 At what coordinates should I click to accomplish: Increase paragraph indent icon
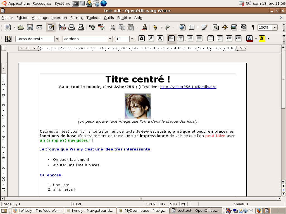(x=238, y=38)
